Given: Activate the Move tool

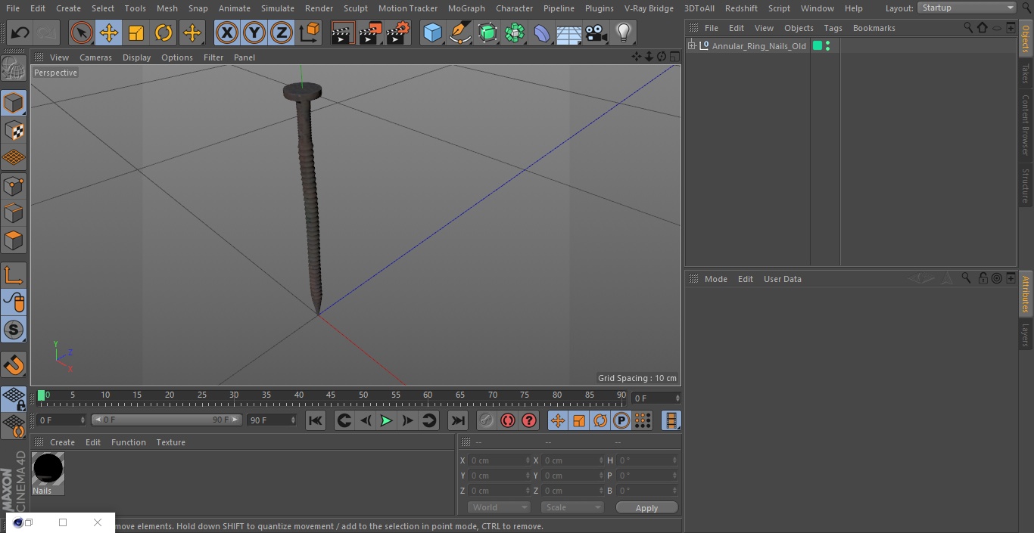Looking at the screenshot, I should coord(109,33).
